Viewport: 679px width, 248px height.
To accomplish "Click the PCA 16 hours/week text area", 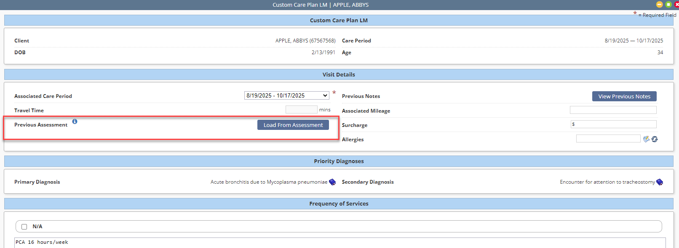I will 339,243.
